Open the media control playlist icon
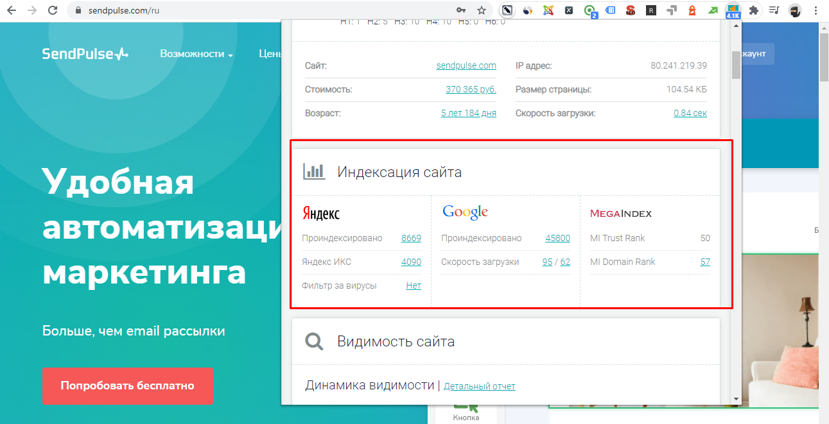Image resolution: width=829 pixels, height=424 pixels. coord(774,10)
